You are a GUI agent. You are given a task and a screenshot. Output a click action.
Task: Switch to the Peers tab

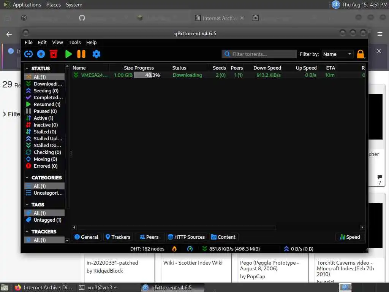coord(149,237)
